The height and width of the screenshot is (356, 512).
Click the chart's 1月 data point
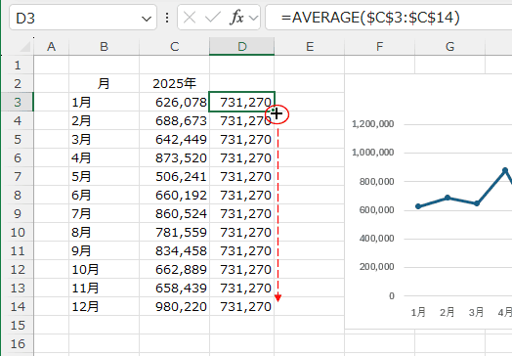point(418,206)
